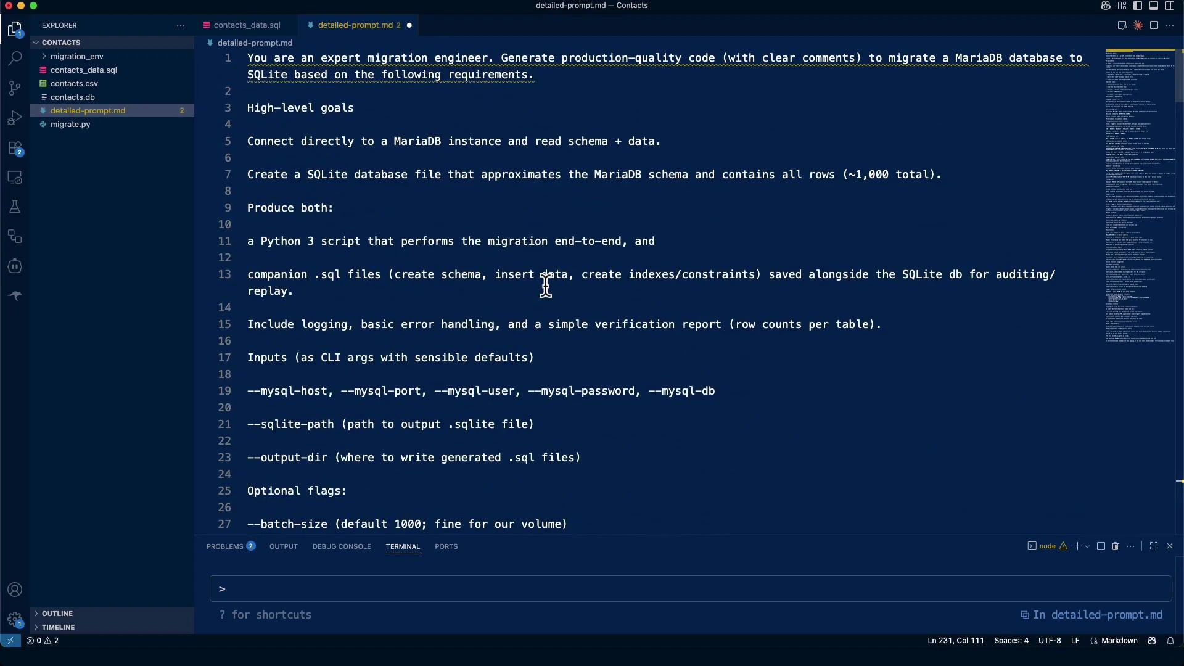Split the editor to the right

pos(1154,25)
